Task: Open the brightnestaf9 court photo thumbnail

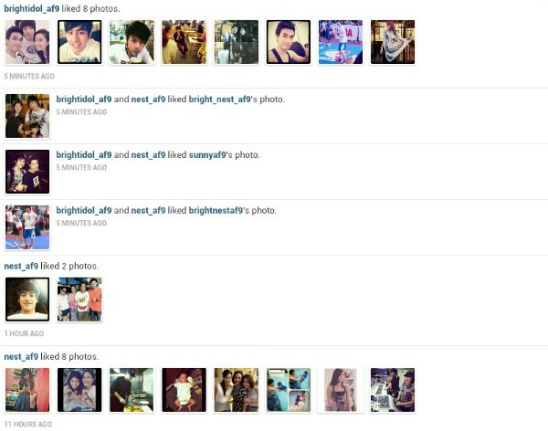Action: click(x=27, y=227)
